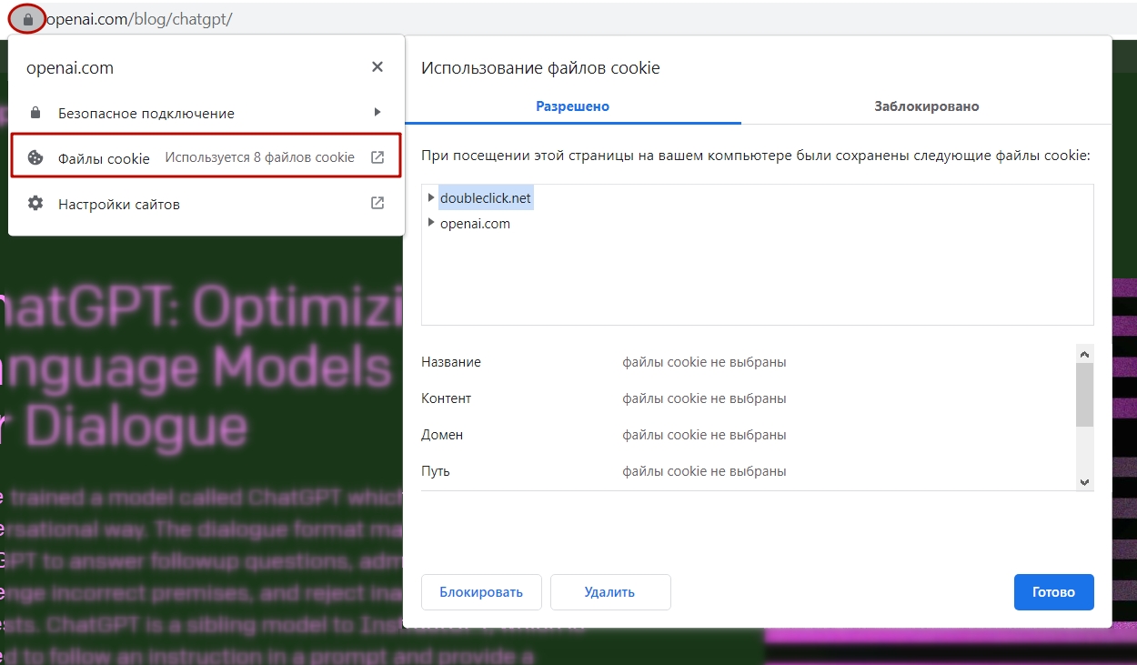The width and height of the screenshot is (1137, 665).
Task: Click the cookie details scrollbar thumb
Action: coord(1084,395)
